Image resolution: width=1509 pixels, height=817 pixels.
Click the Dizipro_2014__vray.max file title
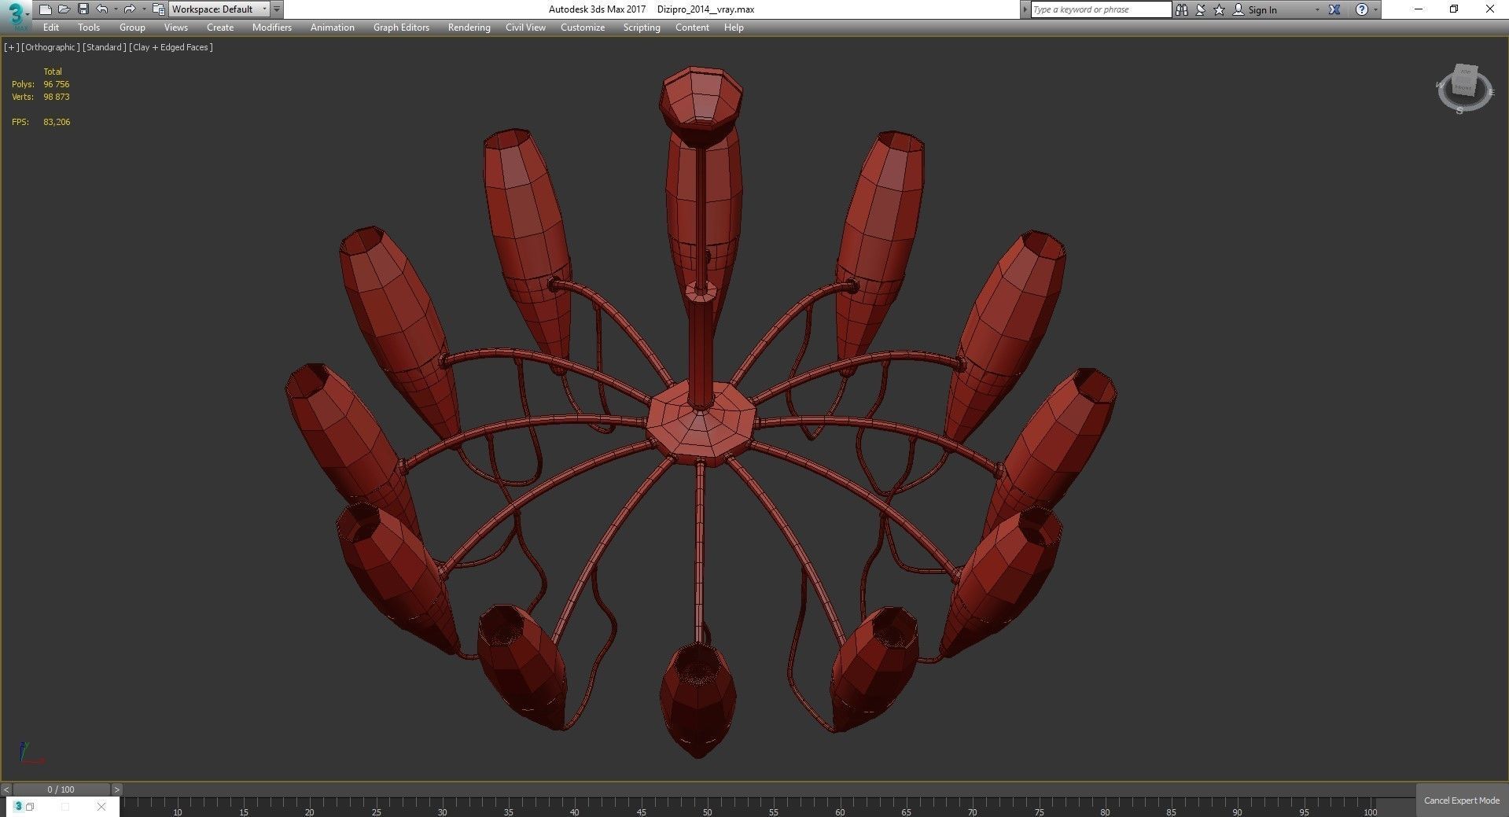tap(705, 9)
